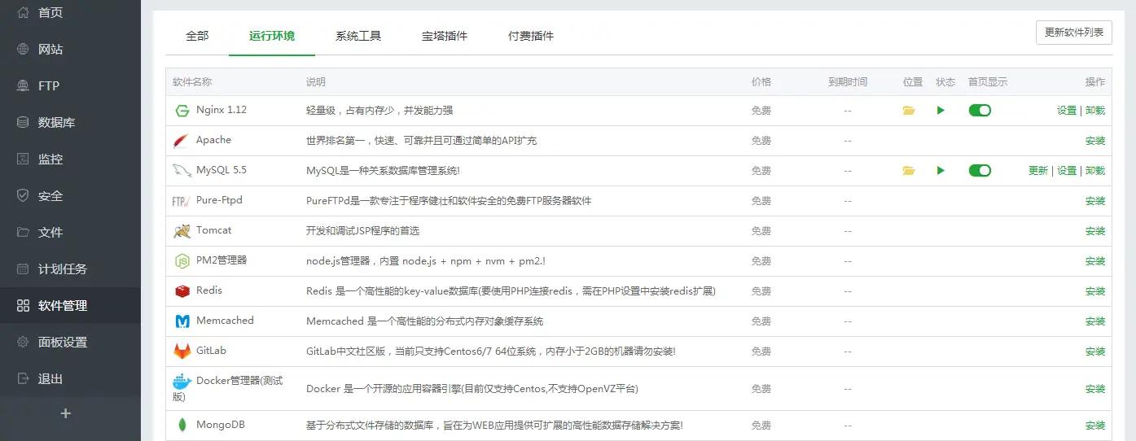Image resolution: width=1136 pixels, height=441 pixels.
Task: Install Apache via the 安装 link
Action: click(1095, 141)
